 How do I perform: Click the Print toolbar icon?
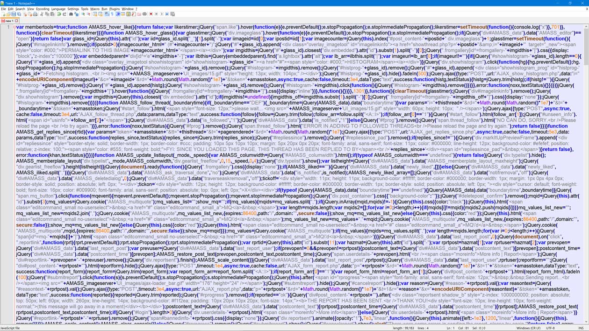35,14
